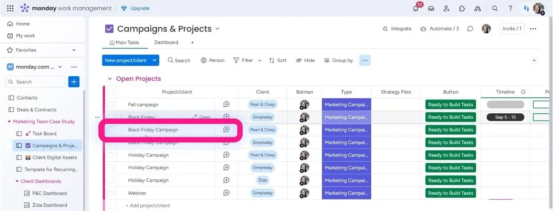The image size is (553, 211).
Task: Open the apps grid menu icon
Action: [10, 8]
